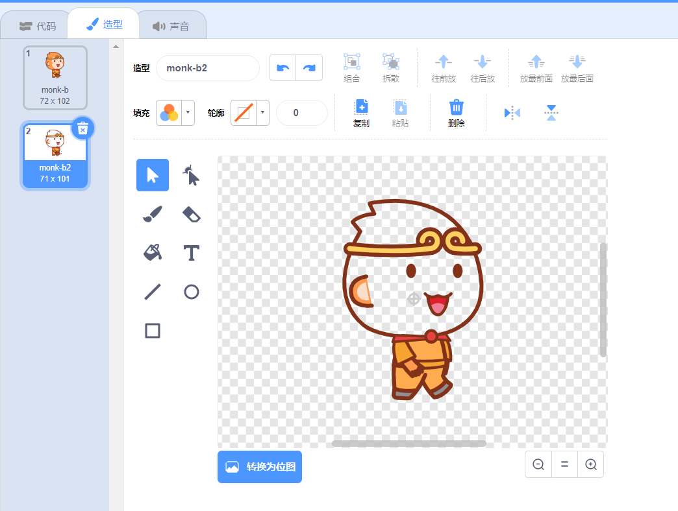Flip the costume horizontally
This screenshot has height=511, width=678.
tap(512, 113)
